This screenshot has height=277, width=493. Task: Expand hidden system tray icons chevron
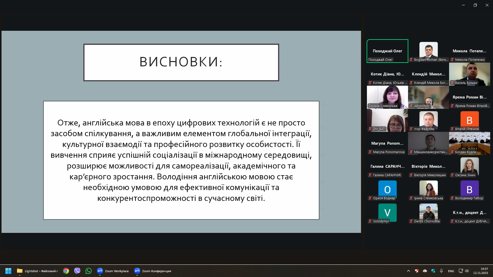(x=409, y=271)
